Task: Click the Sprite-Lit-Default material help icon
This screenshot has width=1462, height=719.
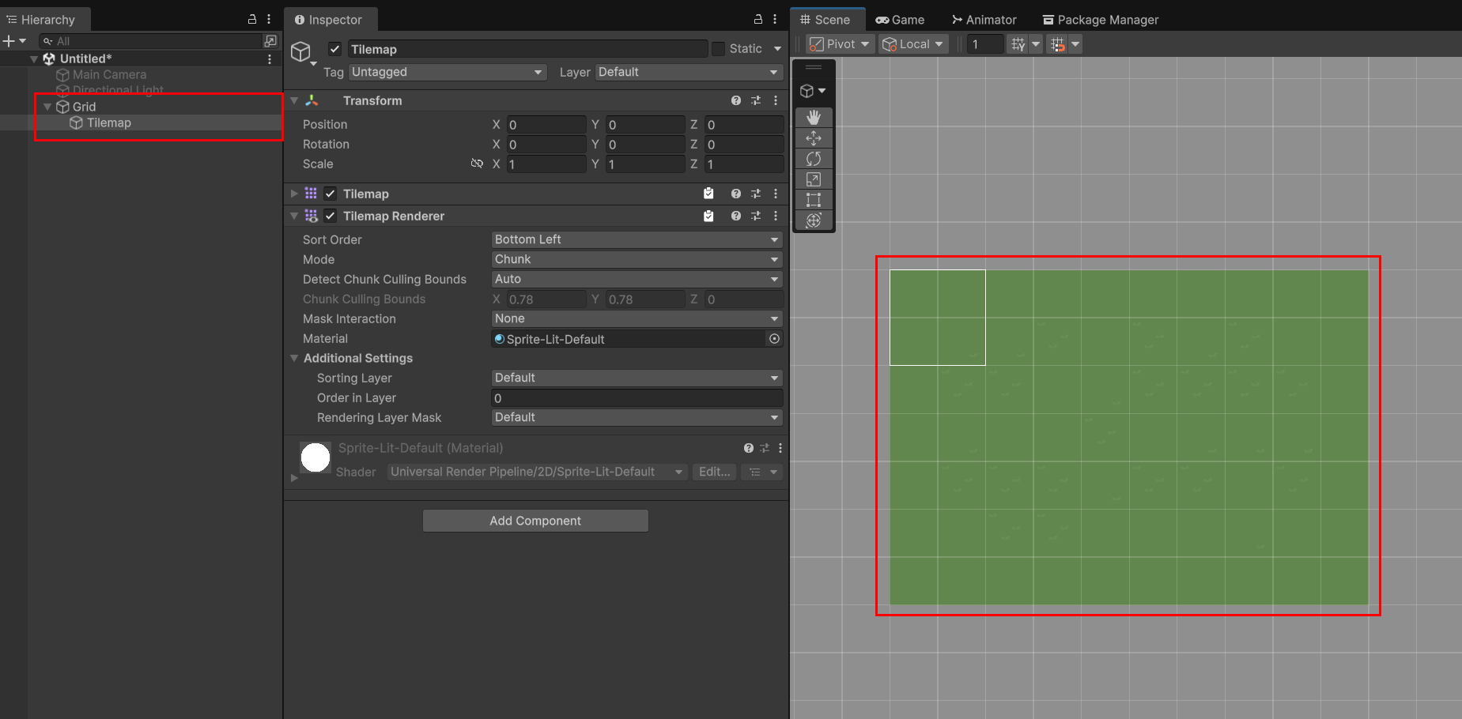Action: tap(749, 448)
